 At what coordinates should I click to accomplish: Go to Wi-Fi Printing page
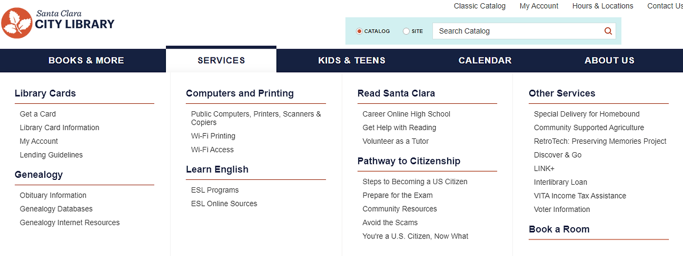213,136
